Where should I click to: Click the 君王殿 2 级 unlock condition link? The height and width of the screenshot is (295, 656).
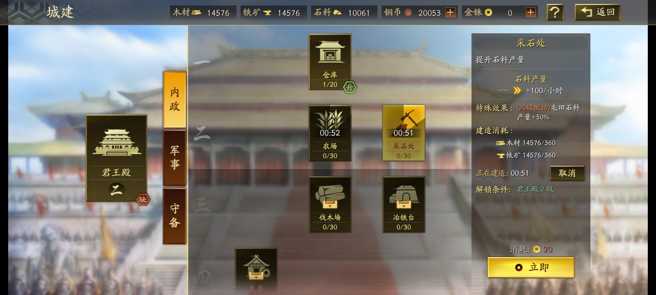535,189
